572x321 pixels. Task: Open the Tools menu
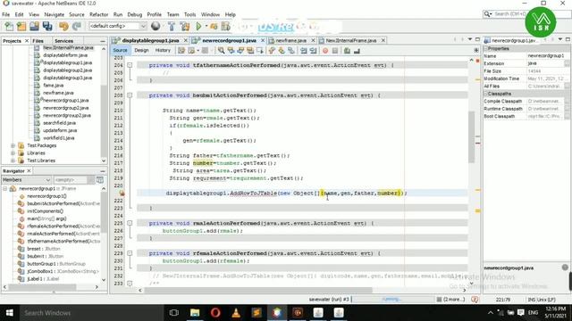[x=189, y=14]
